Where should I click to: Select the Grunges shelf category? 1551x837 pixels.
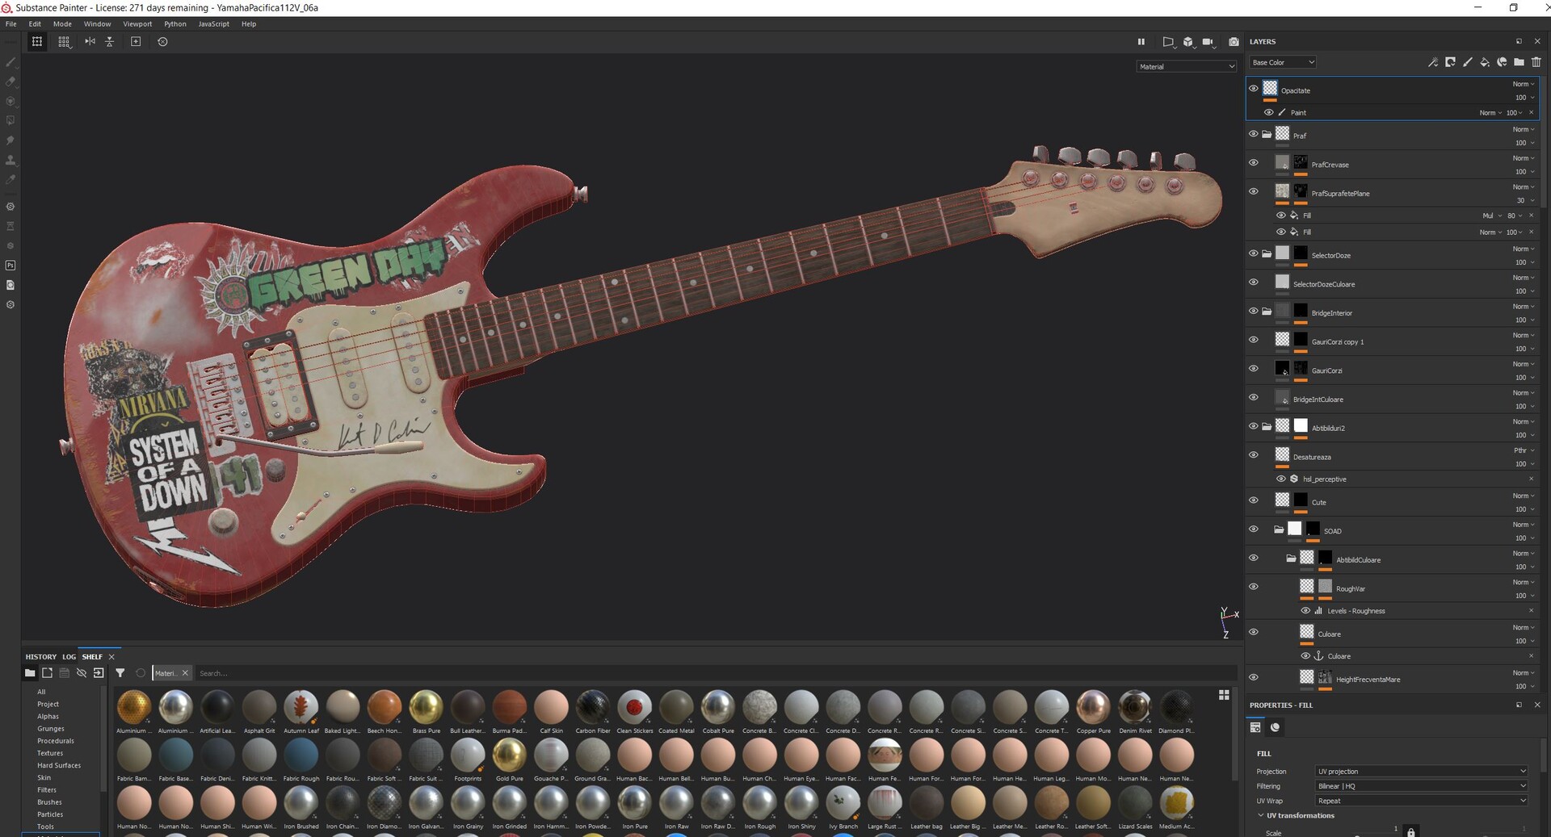click(51, 729)
